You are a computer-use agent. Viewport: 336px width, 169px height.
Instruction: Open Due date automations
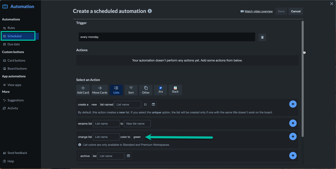pos(11,44)
